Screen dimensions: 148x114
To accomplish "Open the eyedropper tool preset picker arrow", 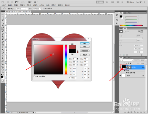I will point(6,9).
